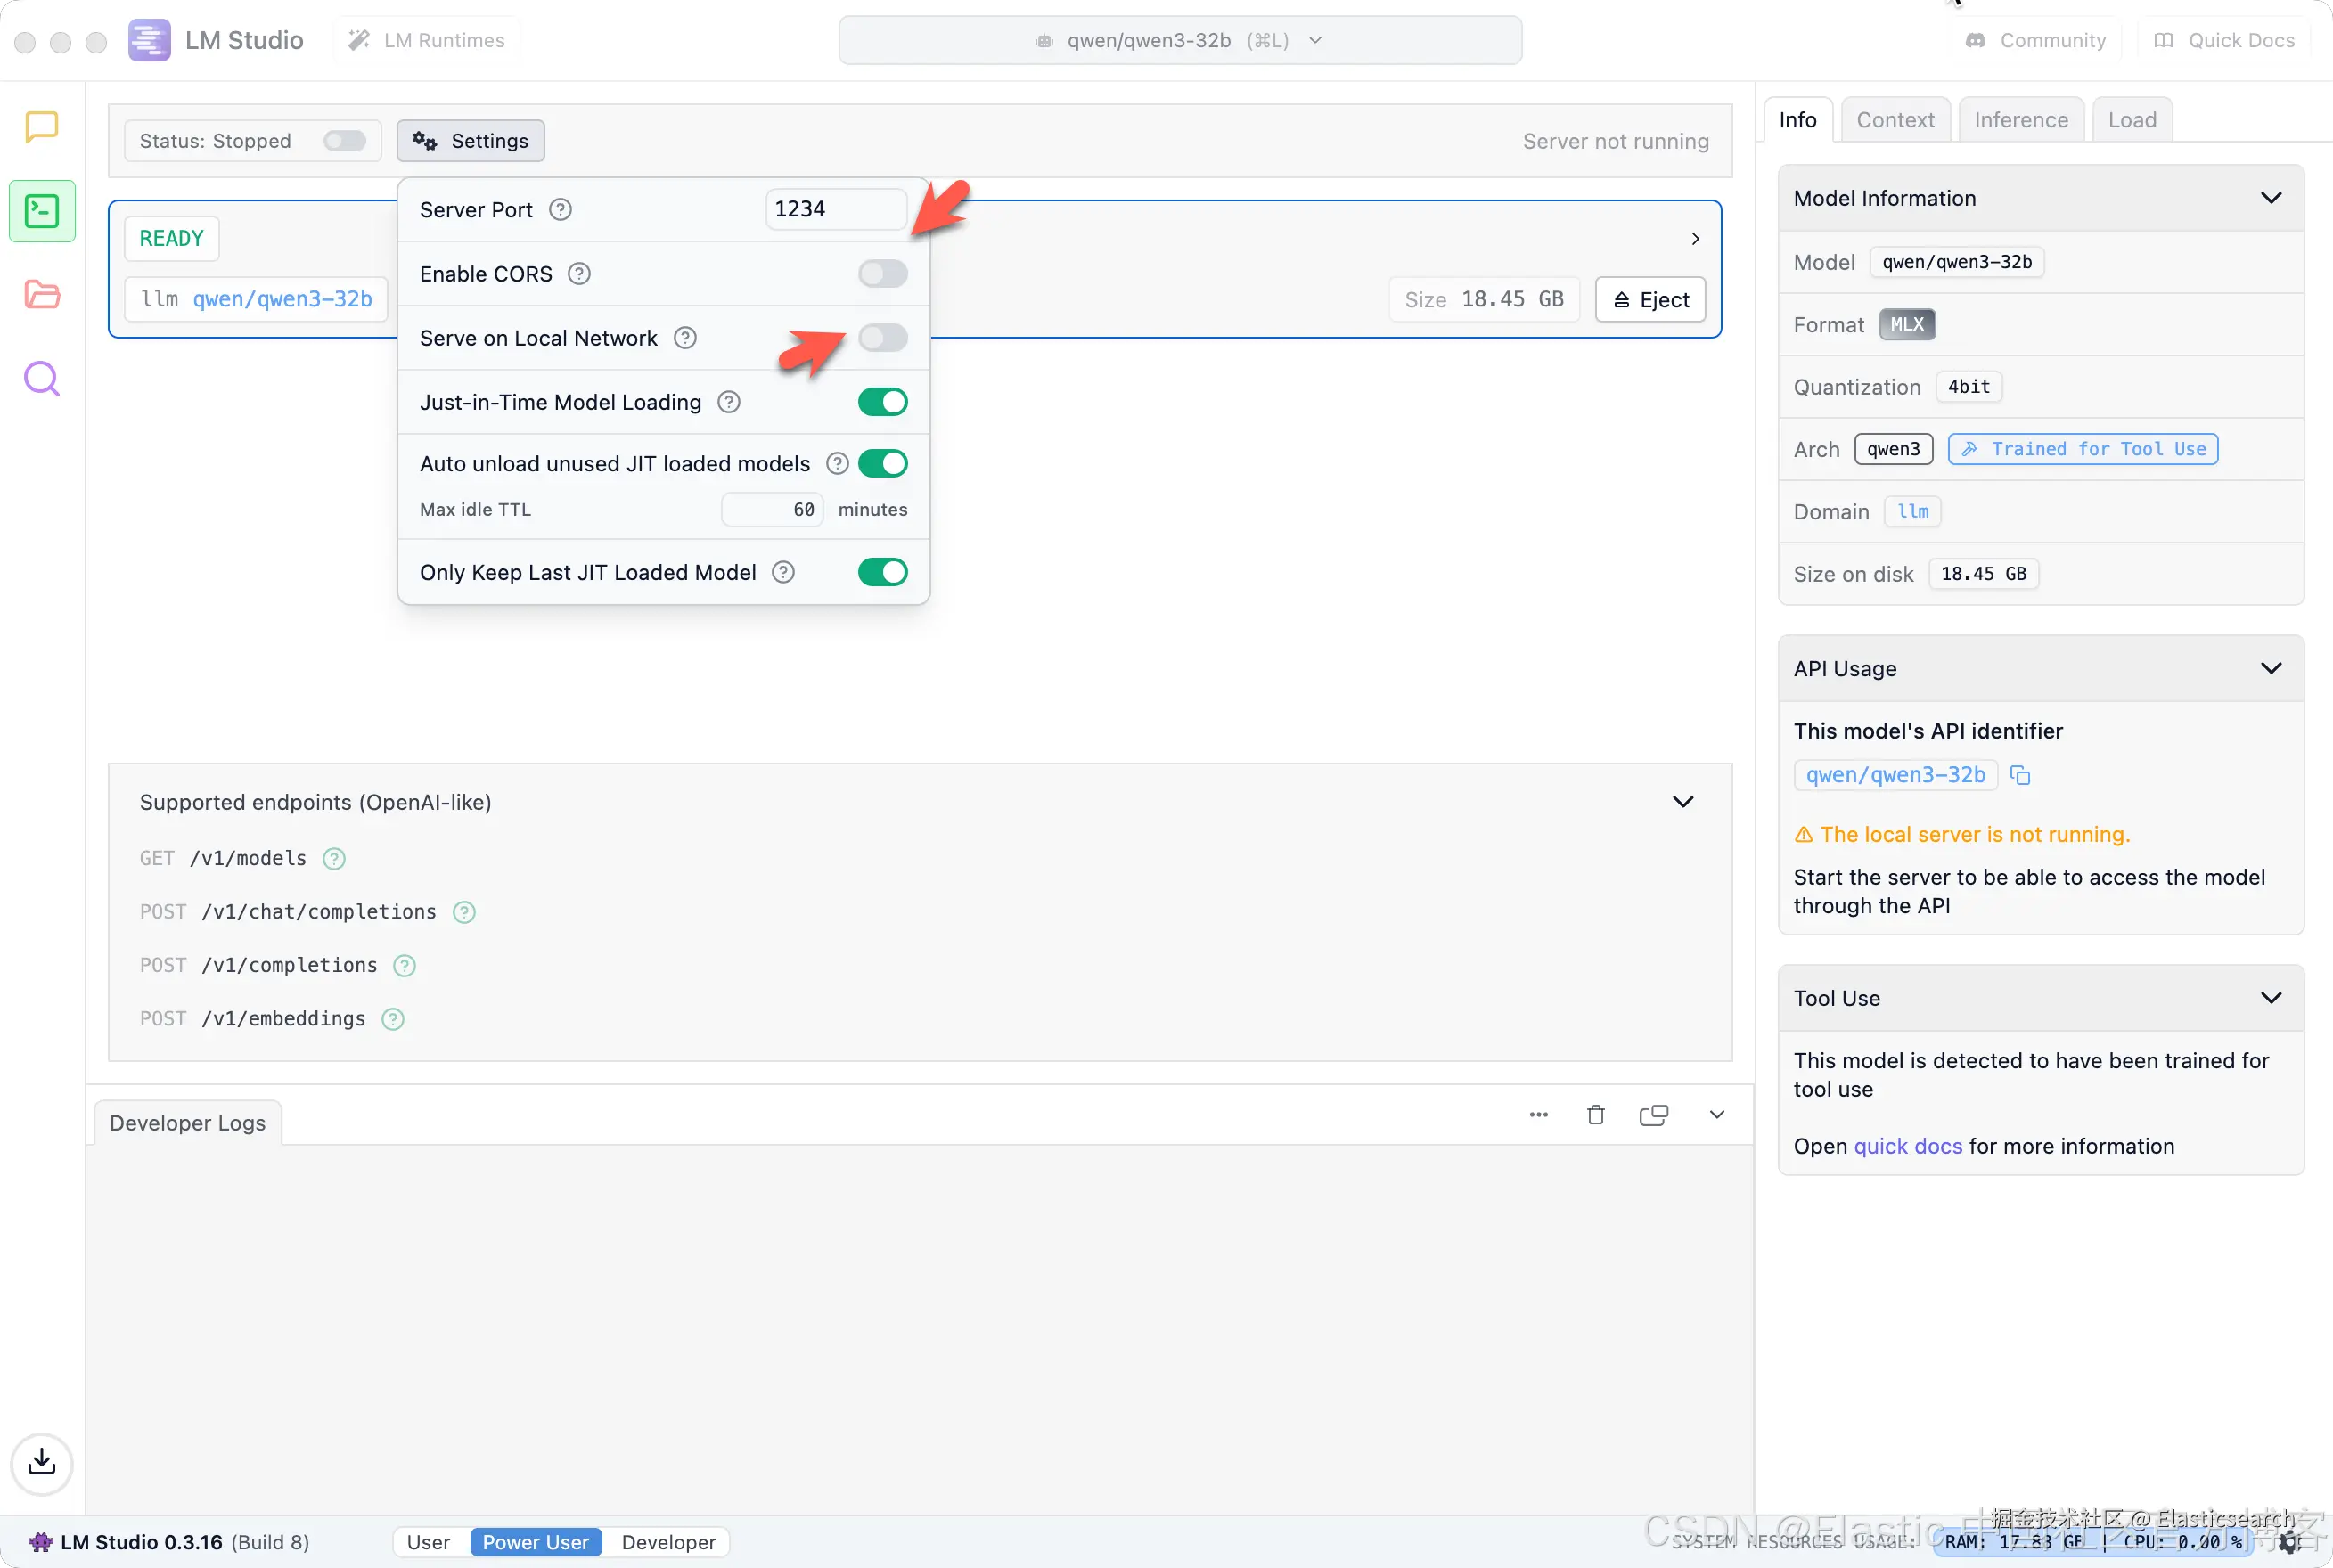Pop out Developer Logs window icon
This screenshot has height=1568, width=2333.
(x=1654, y=1115)
